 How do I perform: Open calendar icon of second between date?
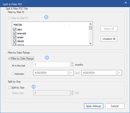(x=118, y=73)
